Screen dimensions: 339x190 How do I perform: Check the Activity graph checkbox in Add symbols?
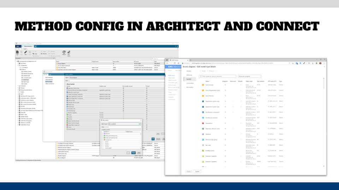click(x=103, y=148)
